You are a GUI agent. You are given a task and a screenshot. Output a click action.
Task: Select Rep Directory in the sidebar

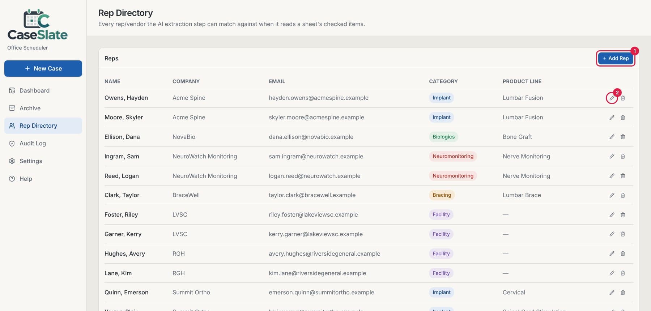click(43, 125)
